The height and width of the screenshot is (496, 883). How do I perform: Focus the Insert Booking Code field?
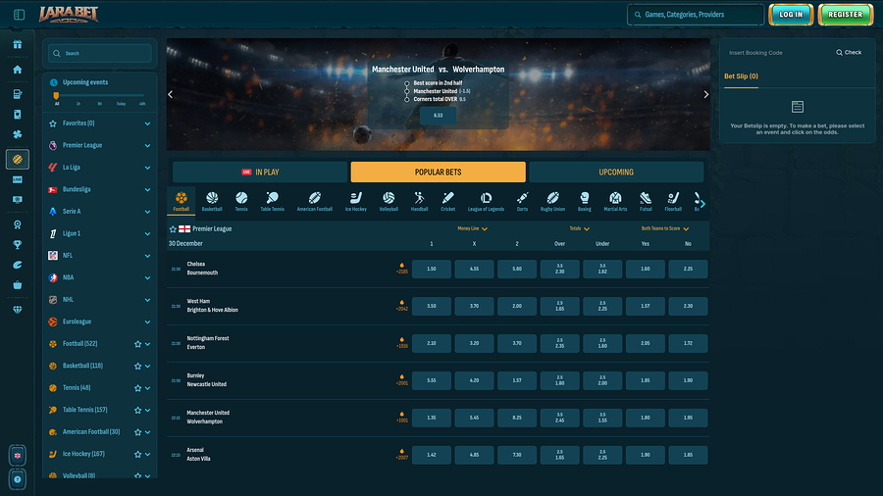click(x=777, y=53)
